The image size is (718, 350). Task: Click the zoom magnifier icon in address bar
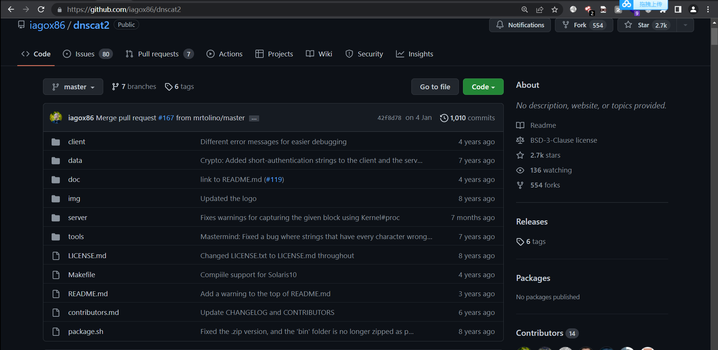click(525, 10)
